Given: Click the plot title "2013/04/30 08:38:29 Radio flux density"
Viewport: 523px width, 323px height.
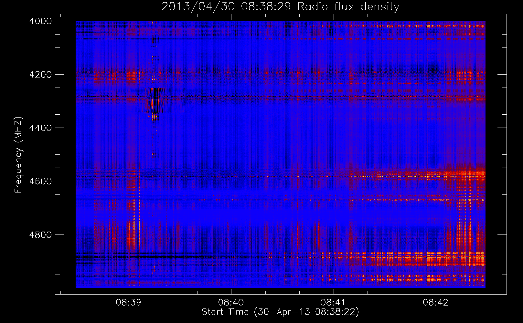Looking at the screenshot, I should coord(280,6).
